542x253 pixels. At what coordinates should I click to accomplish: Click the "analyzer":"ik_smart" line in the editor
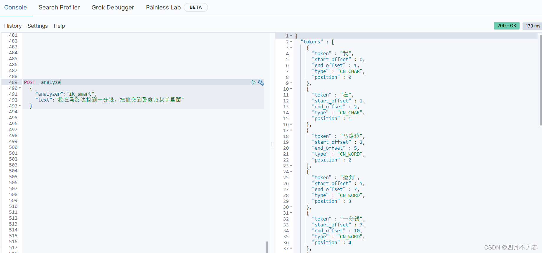66,94
